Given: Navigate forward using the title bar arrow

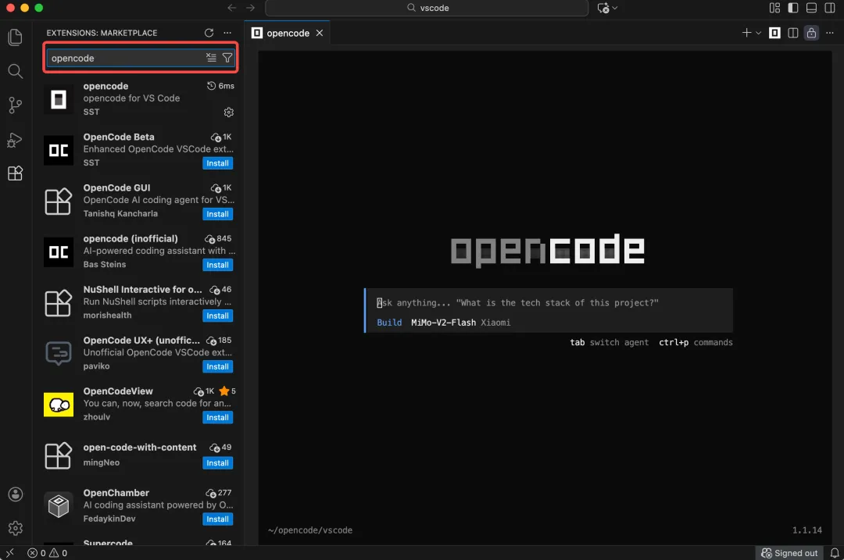Looking at the screenshot, I should pos(250,8).
